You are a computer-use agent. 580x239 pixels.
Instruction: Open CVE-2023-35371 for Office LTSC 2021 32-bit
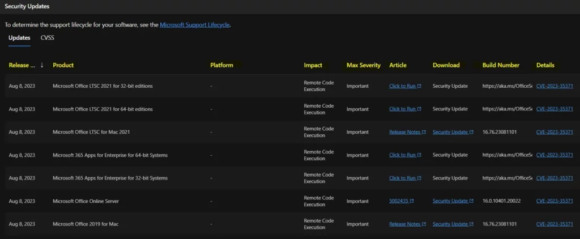click(555, 86)
